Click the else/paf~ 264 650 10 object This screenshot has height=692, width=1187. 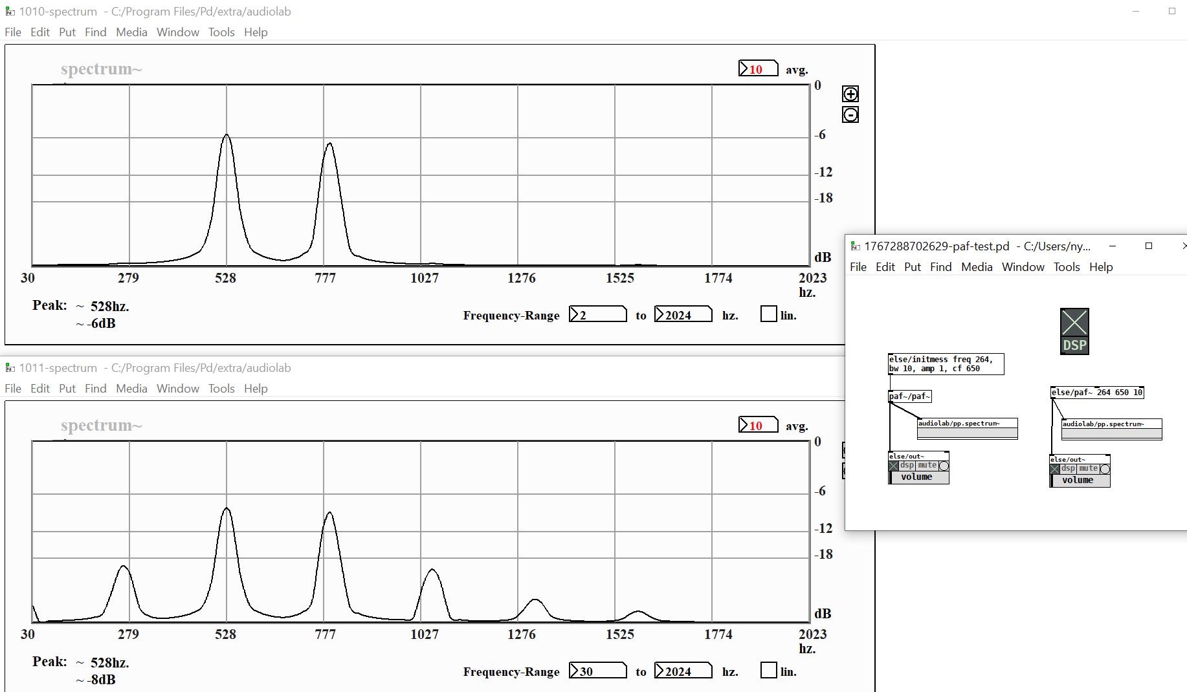[1096, 393]
